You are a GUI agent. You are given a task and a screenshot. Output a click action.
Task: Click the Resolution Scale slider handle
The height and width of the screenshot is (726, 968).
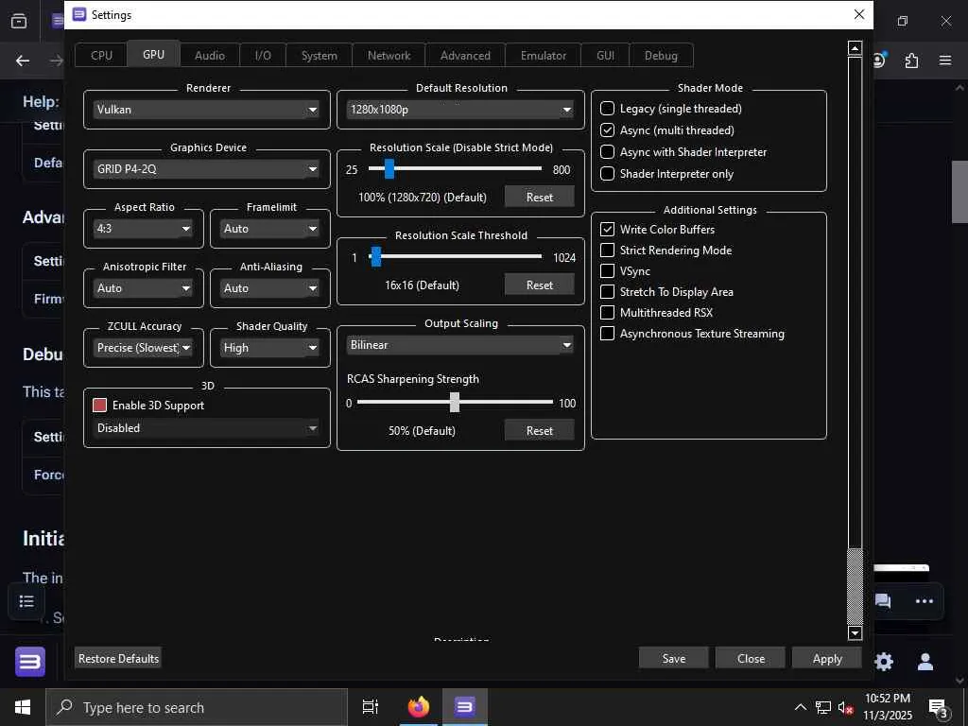[389, 168]
